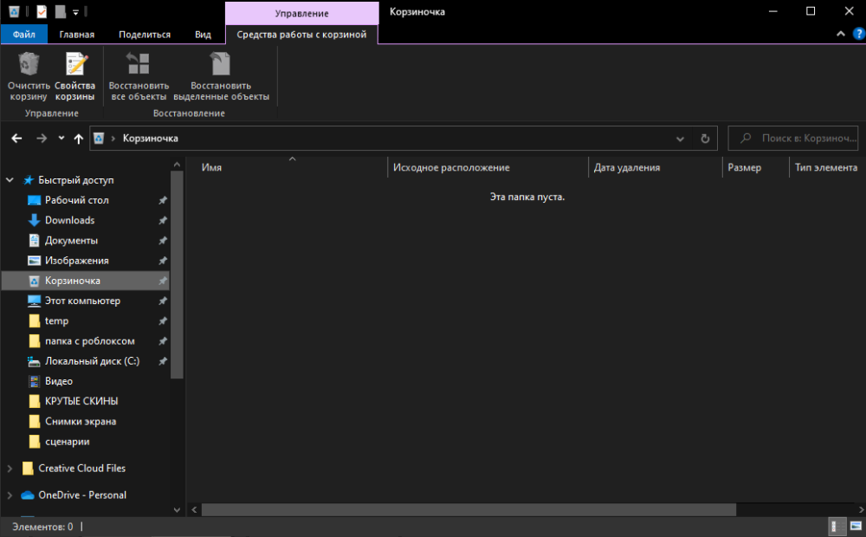The height and width of the screenshot is (537, 866).
Task: Open сценарии folder in sidebar
Action: [67, 442]
